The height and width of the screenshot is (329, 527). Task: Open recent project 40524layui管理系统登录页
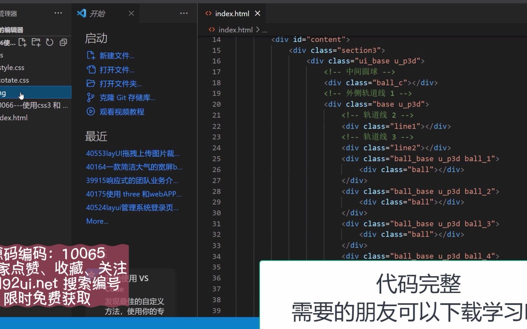click(x=132, y=208)
